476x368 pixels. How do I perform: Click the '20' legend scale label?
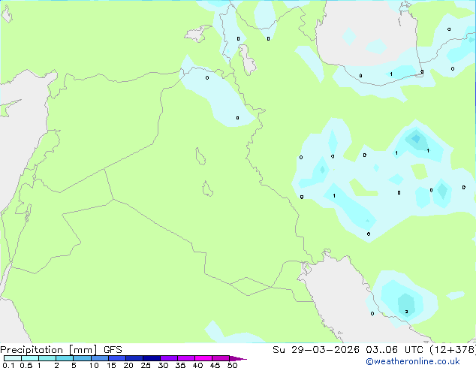click(128, 365)
